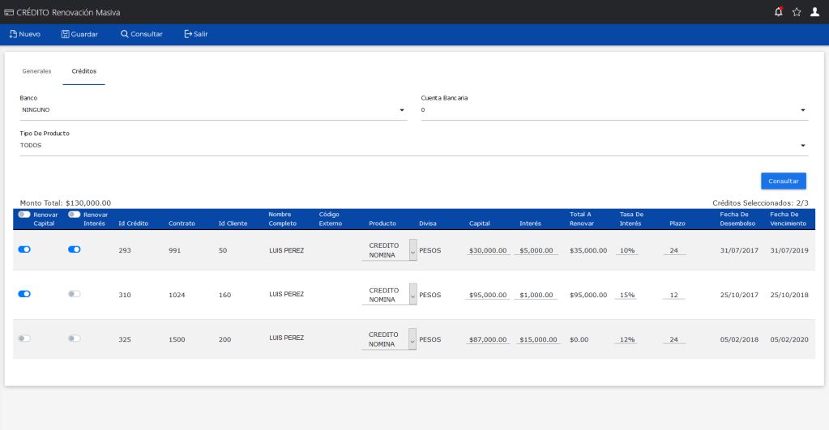Image resolution: width=829 pixels, height=430 pixels.
Task: Click the Salir exit icon
Action: point(188,34)
